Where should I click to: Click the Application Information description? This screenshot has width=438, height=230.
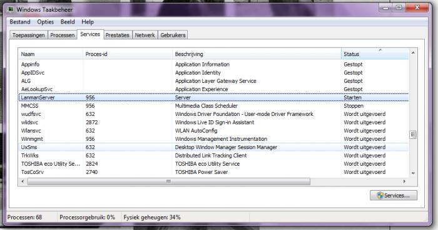pos(202,64)
